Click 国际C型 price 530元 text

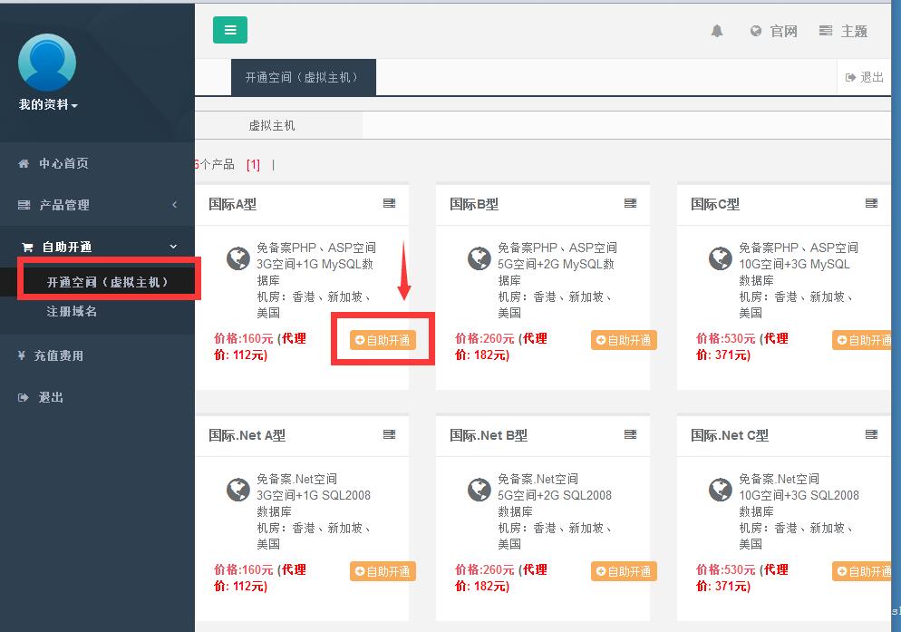click(726, 339)
